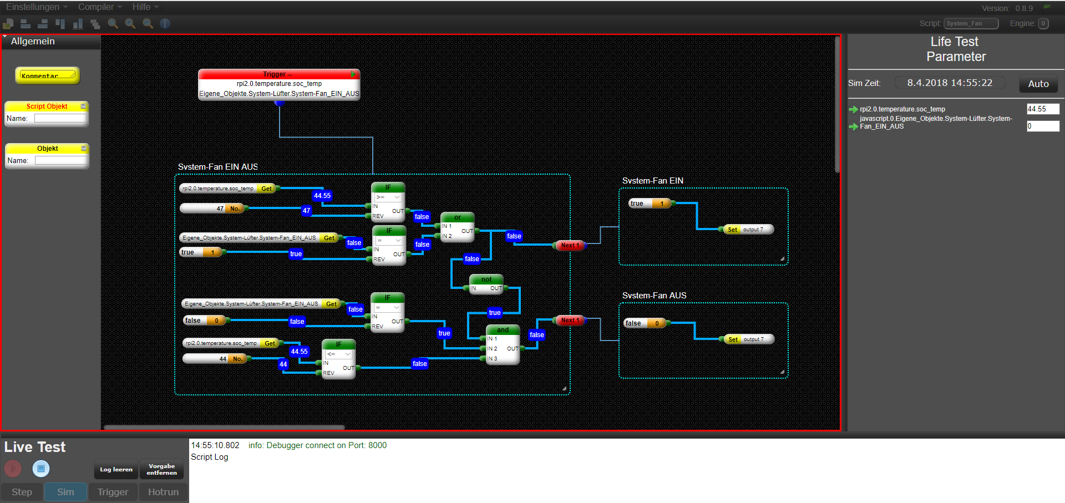Viewport: 1065px width, 503px height.
Task: Click the resize handle of System-Fan EIN AUS group
Action: tap(565, 389)
